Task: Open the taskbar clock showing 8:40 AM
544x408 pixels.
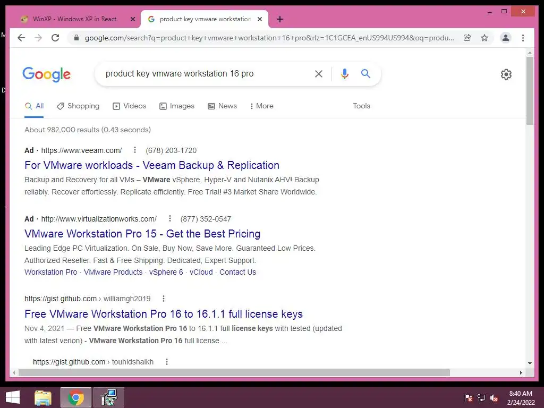Action: tap(521, 398)
